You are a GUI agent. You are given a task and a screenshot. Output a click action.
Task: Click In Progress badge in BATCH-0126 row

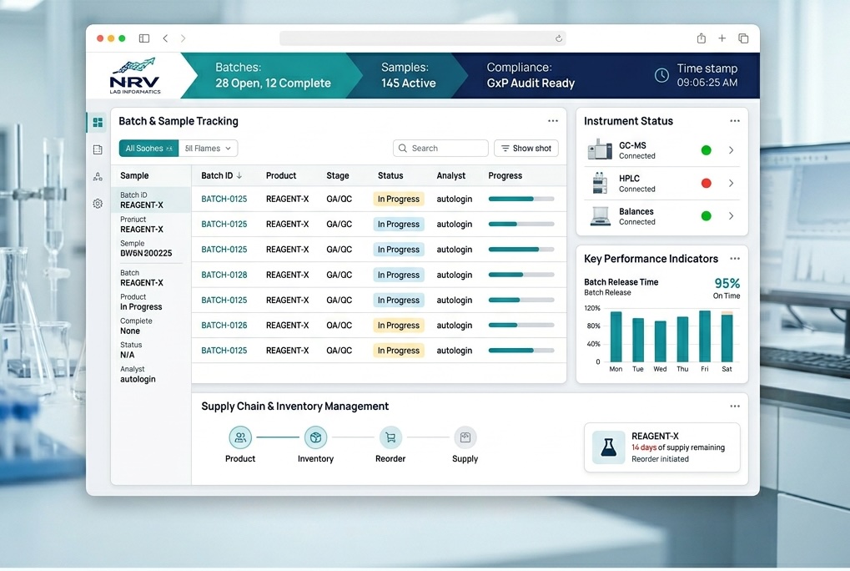399,326
